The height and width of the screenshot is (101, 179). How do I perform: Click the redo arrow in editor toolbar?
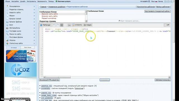[x=58, y=25]
